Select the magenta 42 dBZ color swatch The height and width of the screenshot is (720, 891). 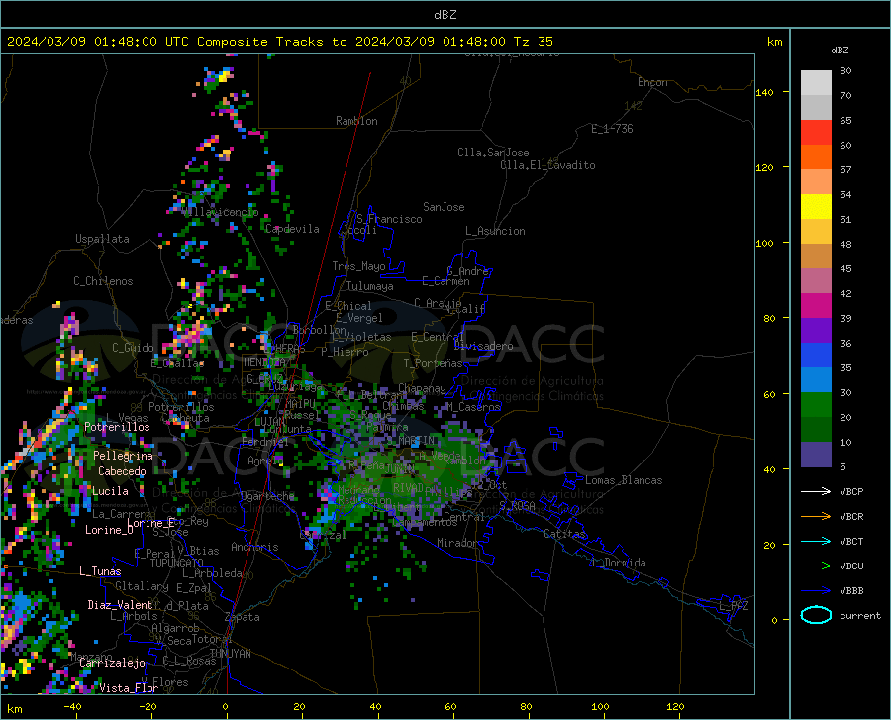point(816,306)
